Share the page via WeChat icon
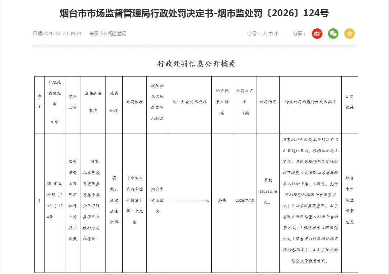This screenshot has width=389, height=274. click(x=333, y=33)
